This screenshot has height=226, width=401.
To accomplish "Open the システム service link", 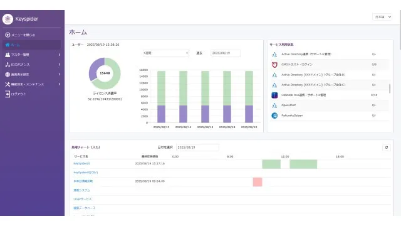I will [81, 190].
